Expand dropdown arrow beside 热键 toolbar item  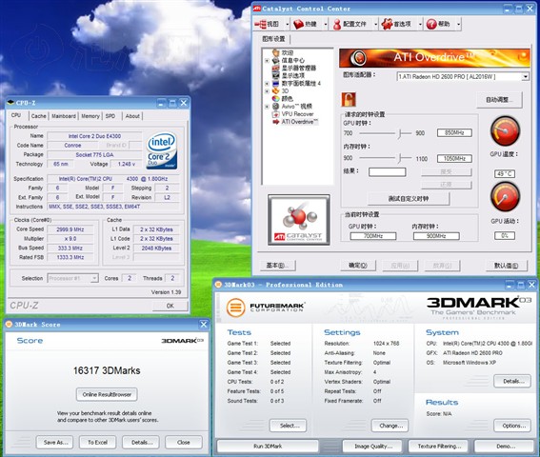tap(325, 24)
